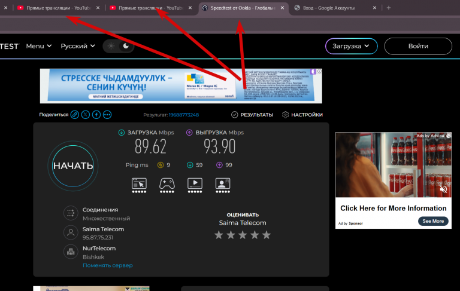
Task: Click Click Here for More Information text
Action: (394, 209)
